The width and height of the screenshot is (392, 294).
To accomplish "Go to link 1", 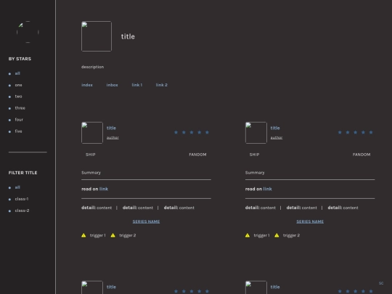I will click(x=137, y=85).
